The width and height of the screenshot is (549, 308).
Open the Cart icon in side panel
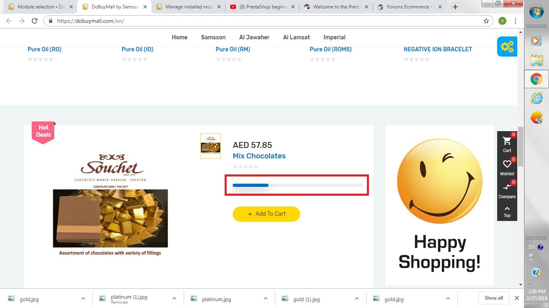pos(507,143)
